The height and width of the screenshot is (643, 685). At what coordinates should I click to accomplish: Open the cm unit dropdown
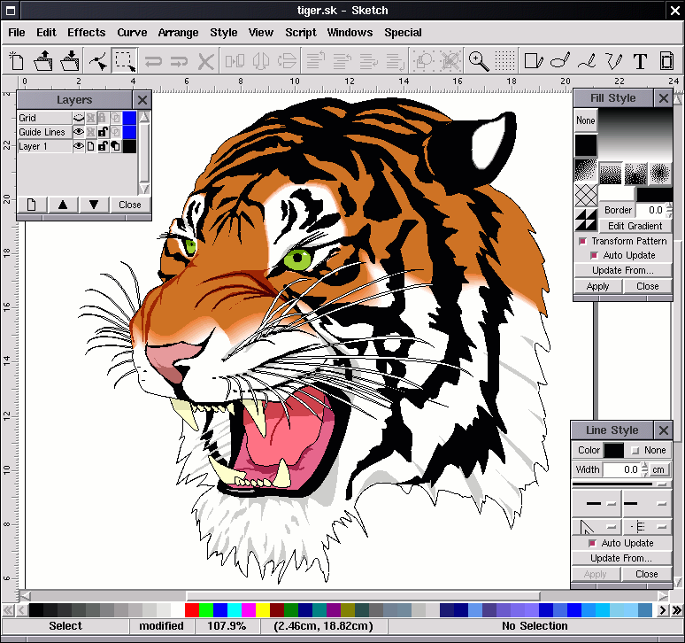tap(658, 470)
